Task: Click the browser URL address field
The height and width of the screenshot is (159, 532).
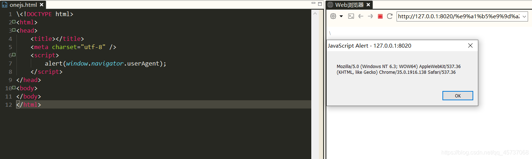Action: (459, 16)
